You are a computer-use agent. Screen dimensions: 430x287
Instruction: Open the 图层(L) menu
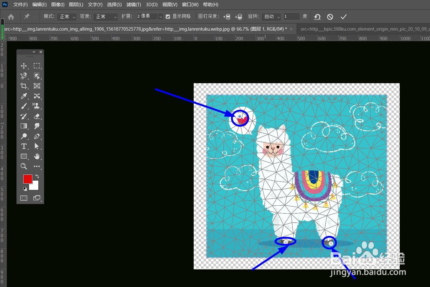pos(76,4)
